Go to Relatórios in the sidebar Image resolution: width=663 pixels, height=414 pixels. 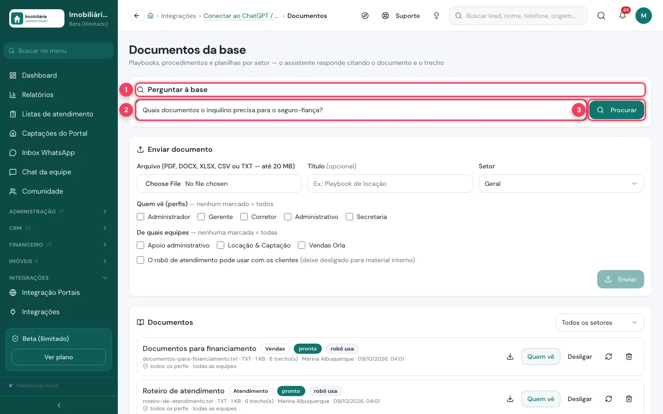[x=58, y=95]
